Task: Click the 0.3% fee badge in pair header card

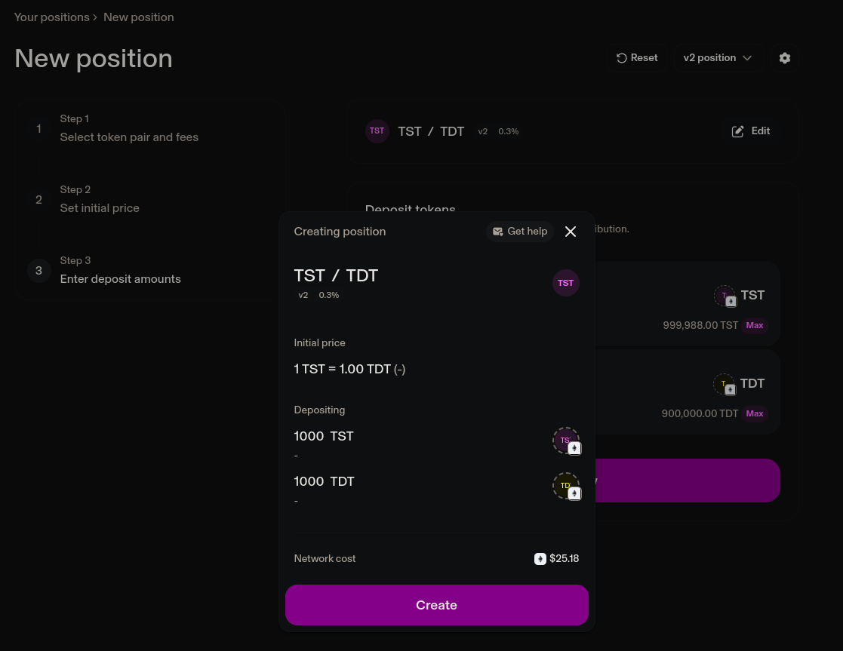Action: coord(508,131)
